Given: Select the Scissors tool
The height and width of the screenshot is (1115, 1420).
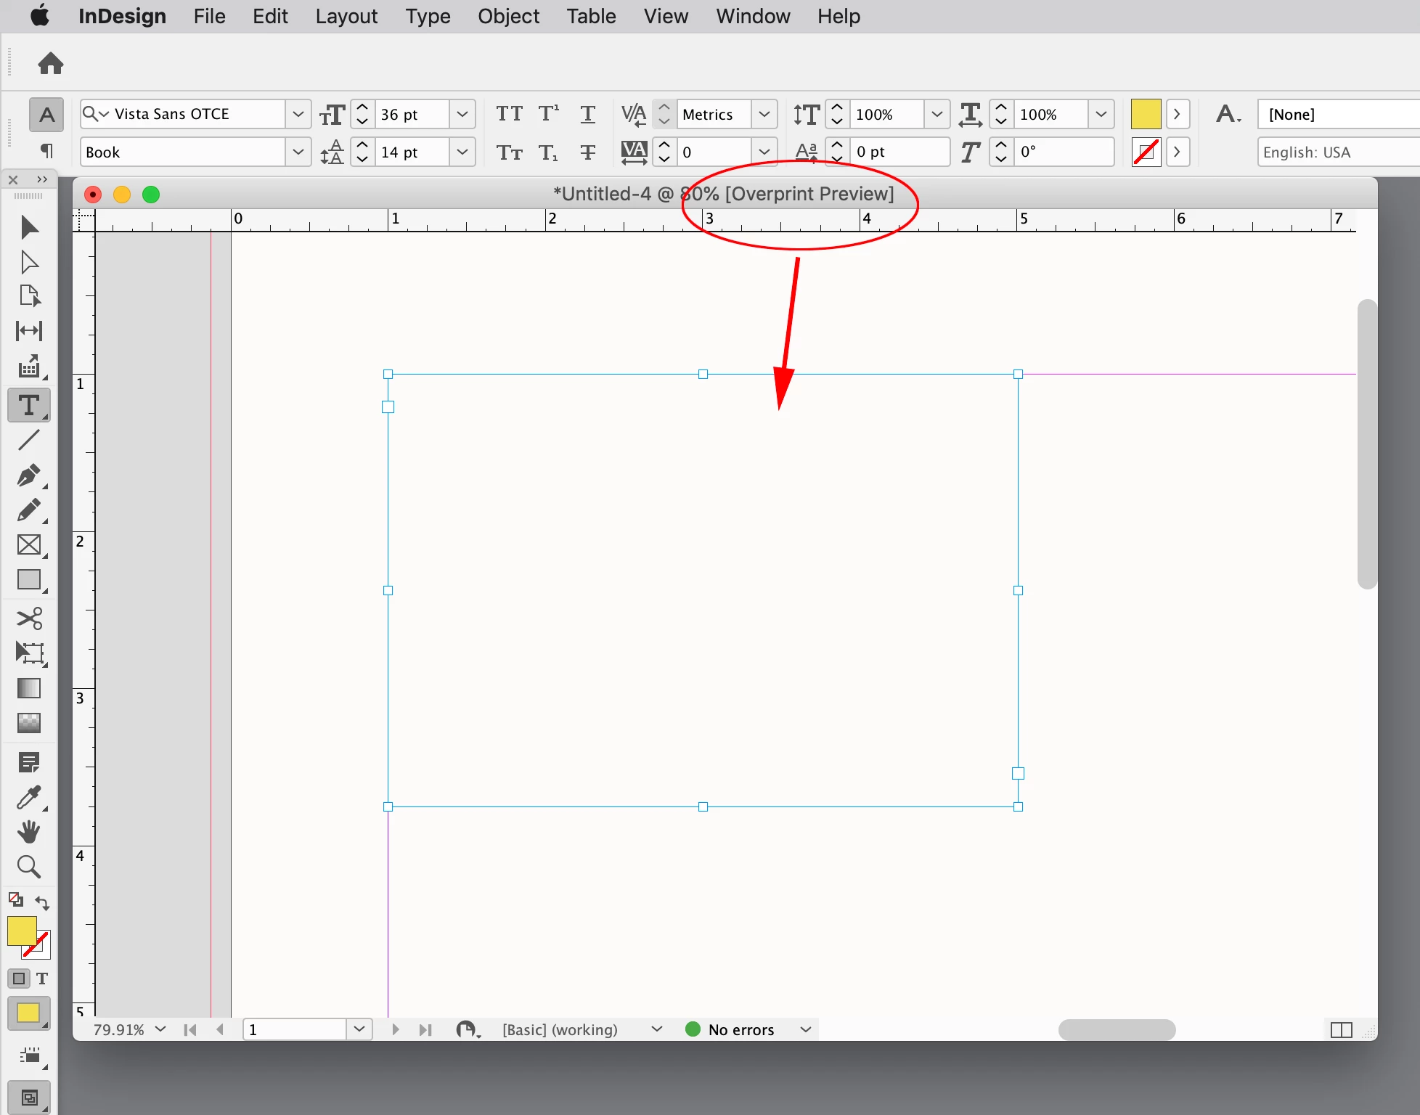Looking at the screenshot, I should click(29, 618).
